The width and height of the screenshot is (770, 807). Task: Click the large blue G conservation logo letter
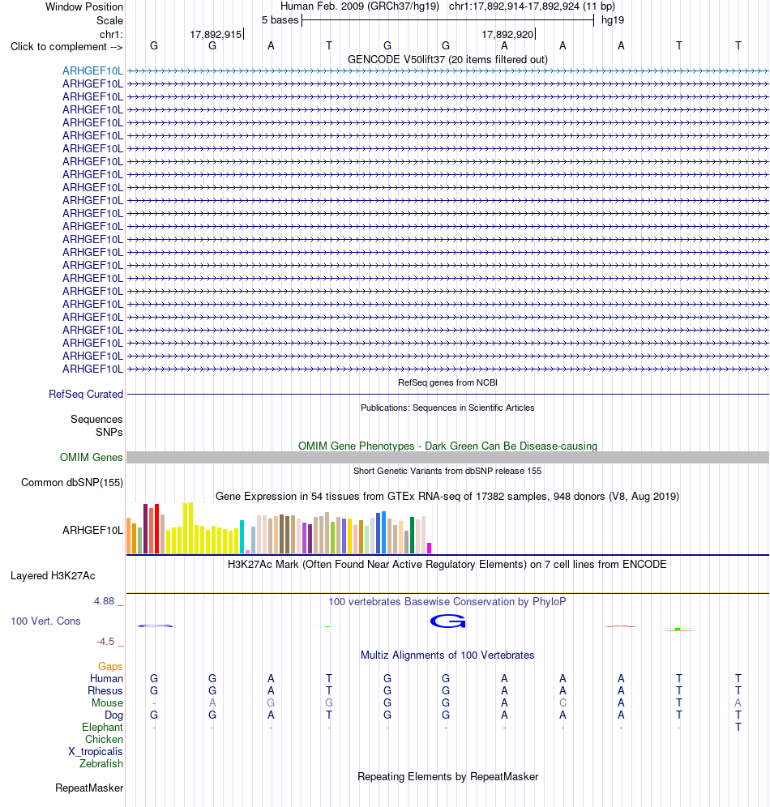point(447,621)
